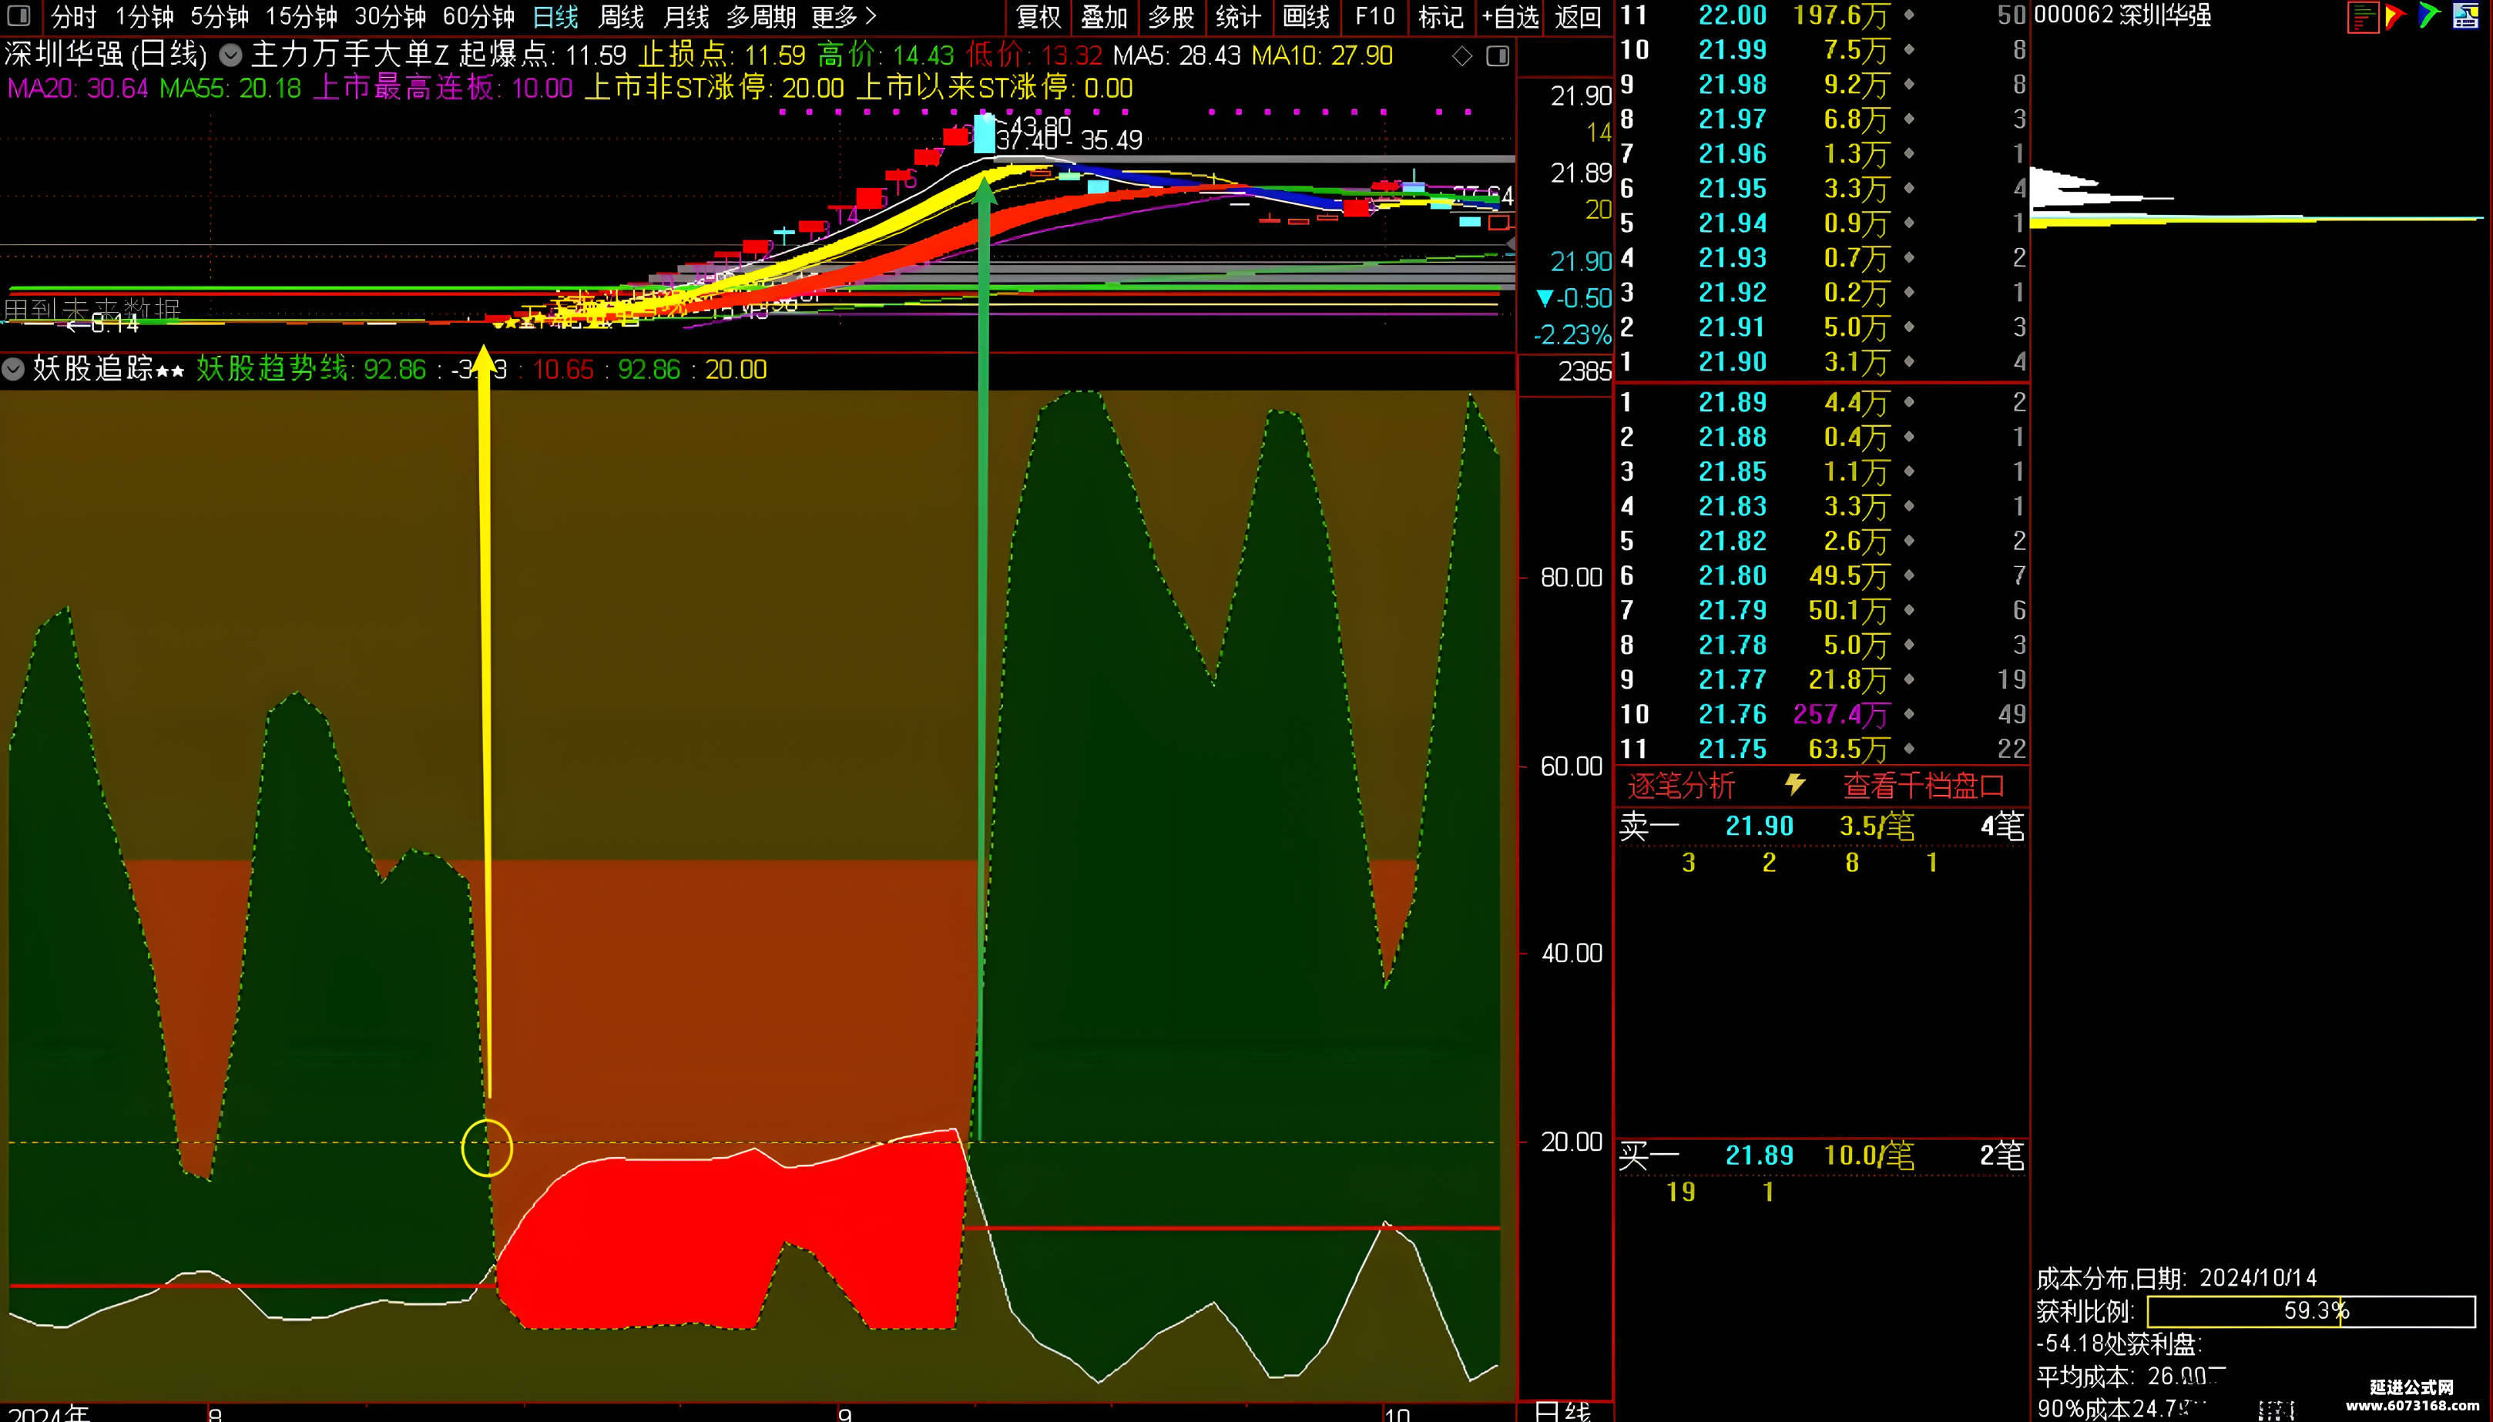Click the 获利比例 59.3% bar
The height and width of the screenshot is (1422, 2493).
tap(2310, 1310)
